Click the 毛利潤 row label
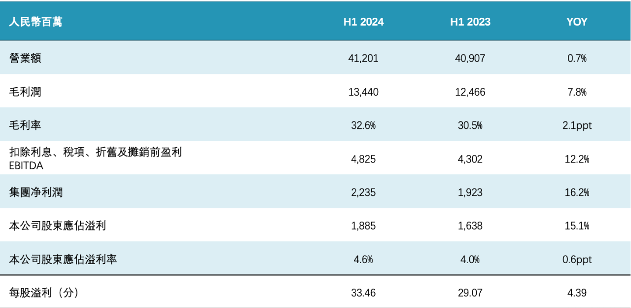Image resolution: width=631 pixels, height=308 pixels. point(25,92)
